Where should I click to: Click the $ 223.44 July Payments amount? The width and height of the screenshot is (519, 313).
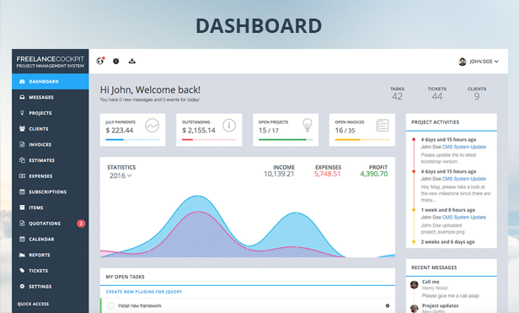pyautogui.click(x=120, y=130)
